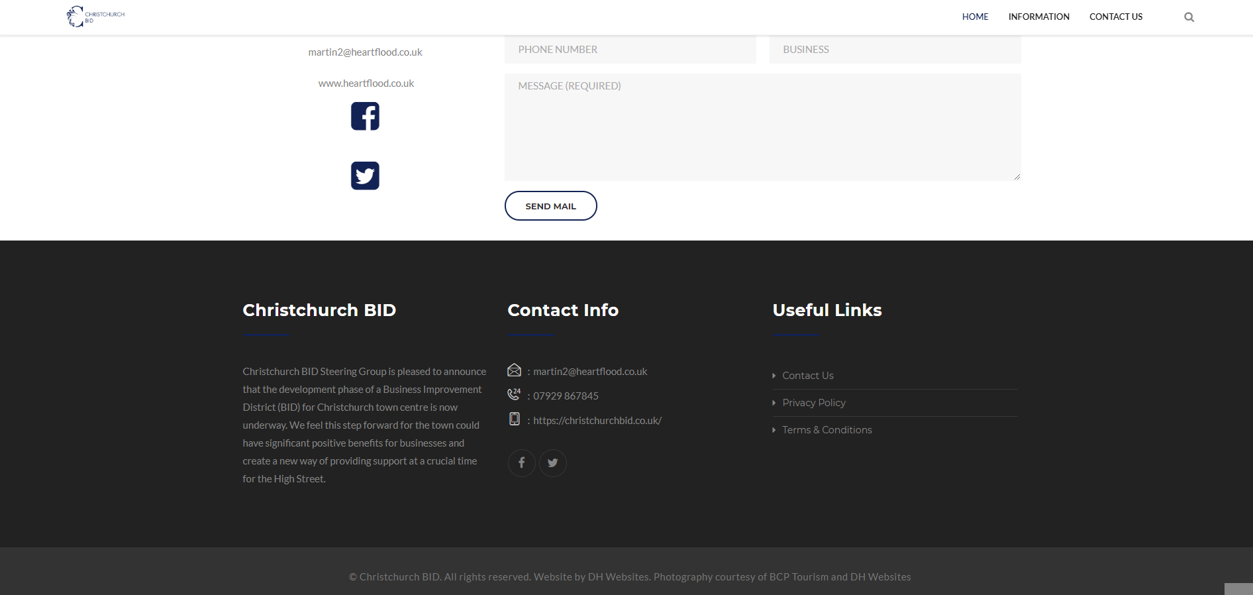Image resolution: width=1253 pixels, height=595 pixels.
Task: Focus the Business input field
Action: tap(895, 50)
